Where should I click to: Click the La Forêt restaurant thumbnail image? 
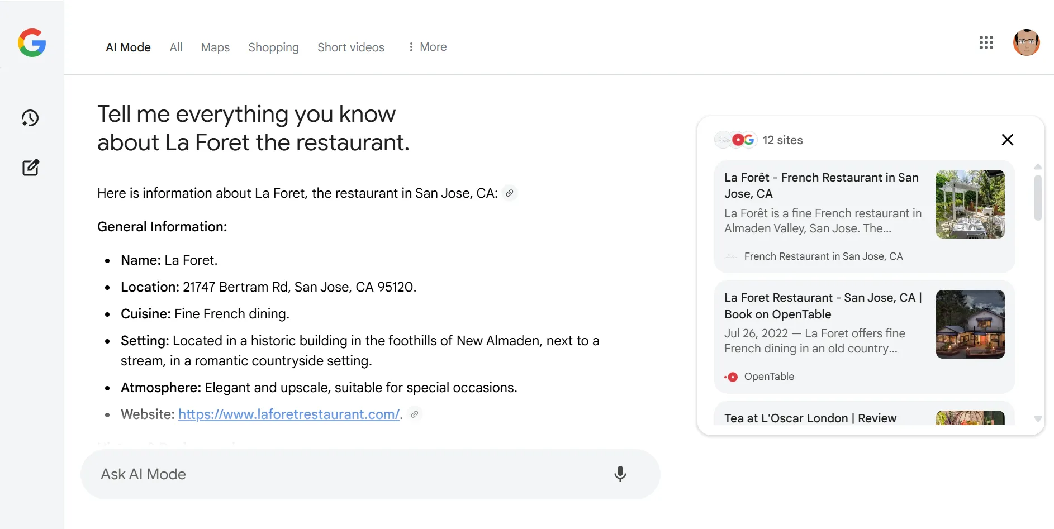click(x=971, y=203)
